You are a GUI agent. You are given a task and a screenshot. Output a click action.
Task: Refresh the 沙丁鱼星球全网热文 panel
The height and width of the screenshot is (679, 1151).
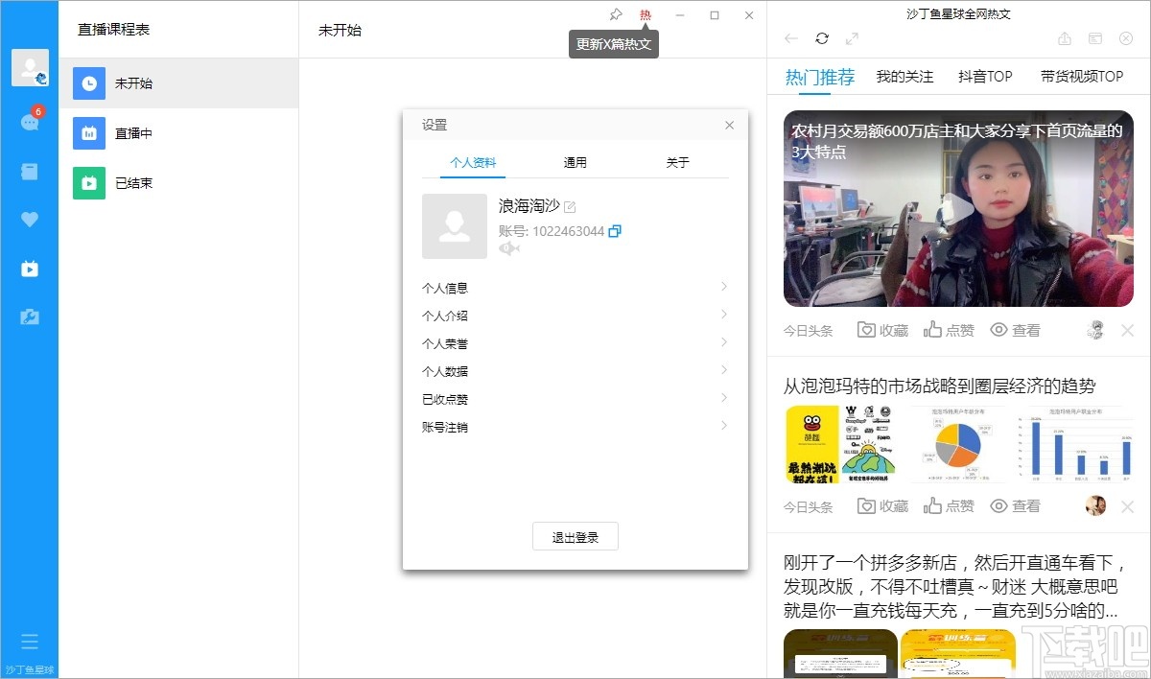coord(823,38)
